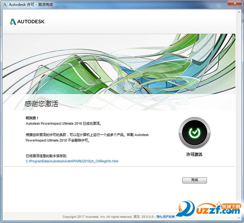Click the scrollbar down arrow
Image resolution: width=244 pixels, height=223 pixels.
(239, 218)
